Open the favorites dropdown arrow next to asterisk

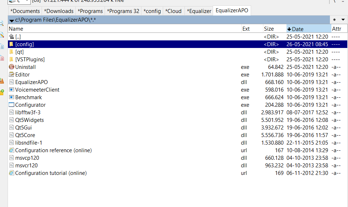tap(343, 20)
